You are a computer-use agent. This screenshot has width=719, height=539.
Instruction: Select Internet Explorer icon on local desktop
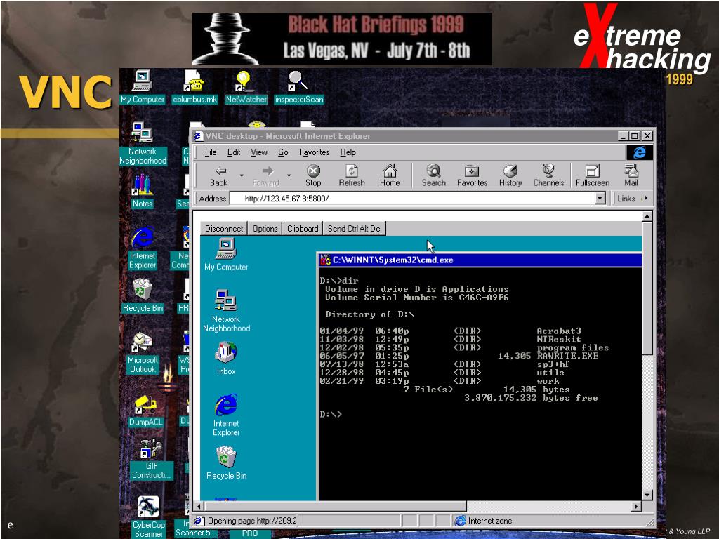(x=143, y=248)
